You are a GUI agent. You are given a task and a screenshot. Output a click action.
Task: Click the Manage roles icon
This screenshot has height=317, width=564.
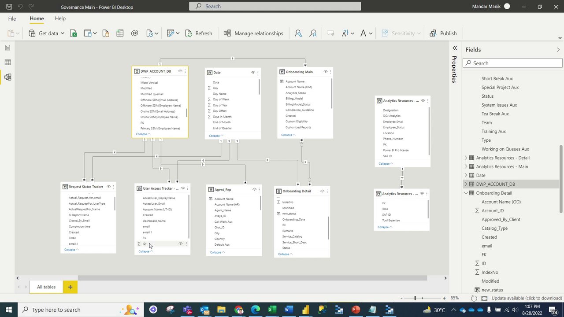tap(298, 33)
